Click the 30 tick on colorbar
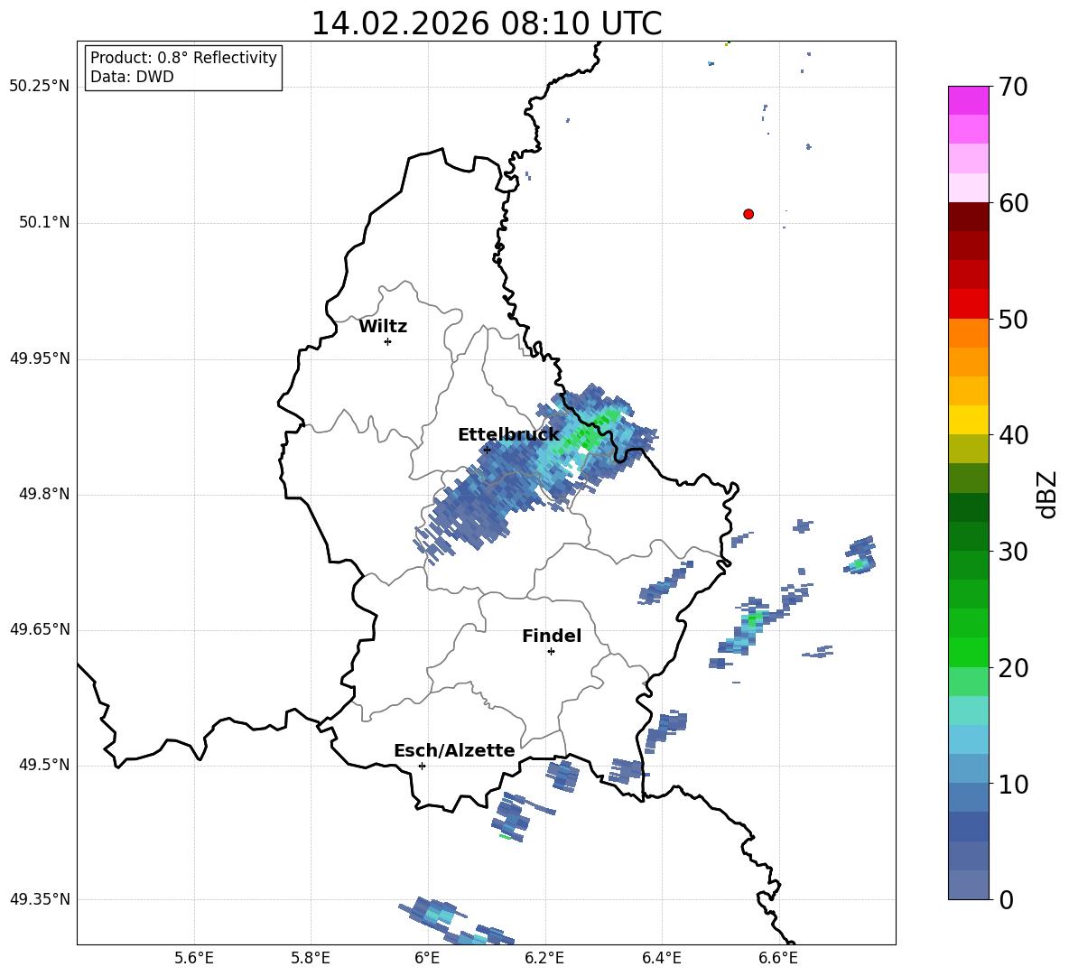The width and height of the screenshot is (1069, 976). pyautogui.click(x=1013, y=551)
